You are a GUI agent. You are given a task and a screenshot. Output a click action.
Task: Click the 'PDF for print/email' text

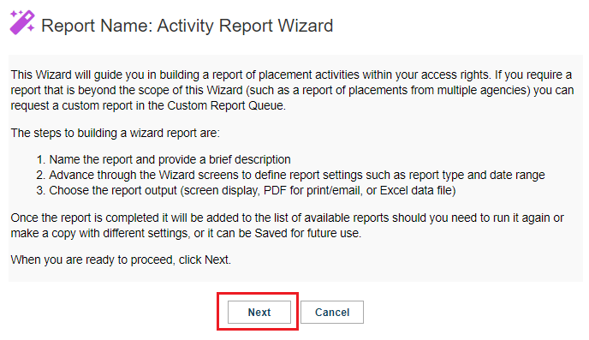(x=312, y=190)
